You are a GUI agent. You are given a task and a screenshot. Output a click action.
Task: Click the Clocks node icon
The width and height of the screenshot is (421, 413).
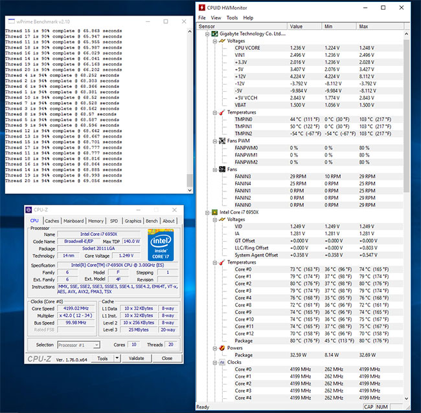[x=222, y=363]
